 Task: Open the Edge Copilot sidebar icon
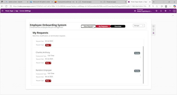[174, 6]
